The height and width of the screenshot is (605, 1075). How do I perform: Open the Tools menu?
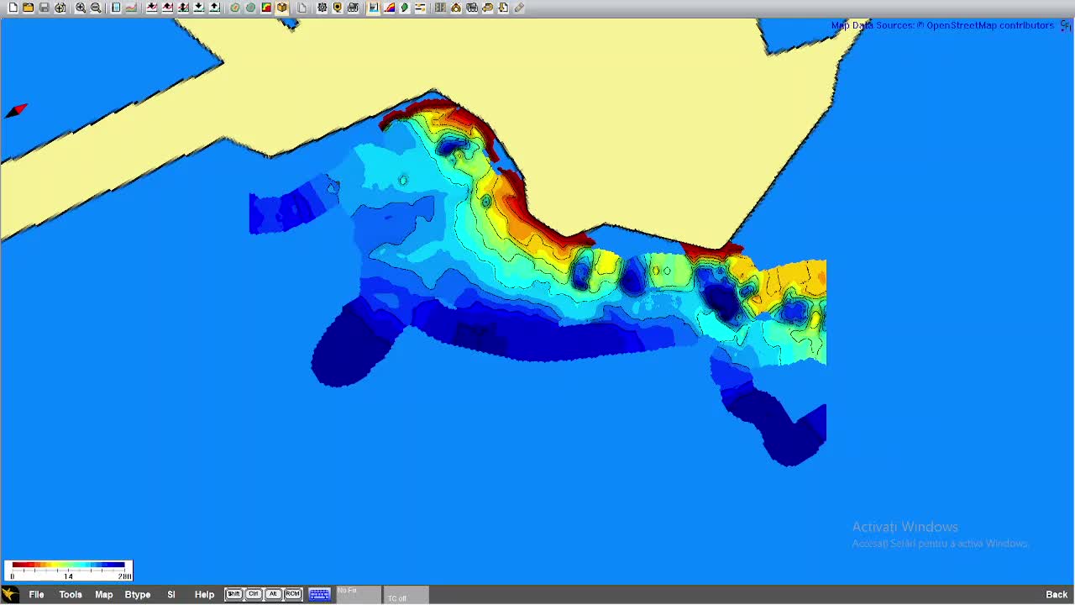[x=71, y=594]
